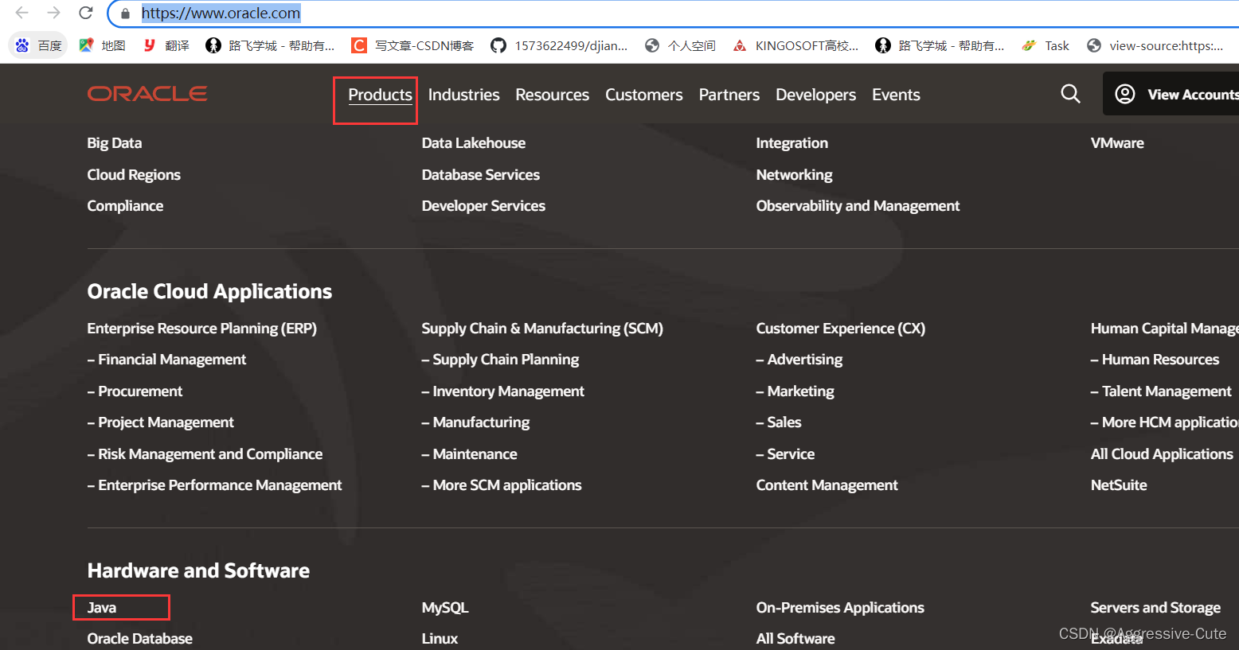Image resolution: width=1239 pixels, height=650 pixels.
Task: Open the view-source:https bookmark
Action: 1155,45
